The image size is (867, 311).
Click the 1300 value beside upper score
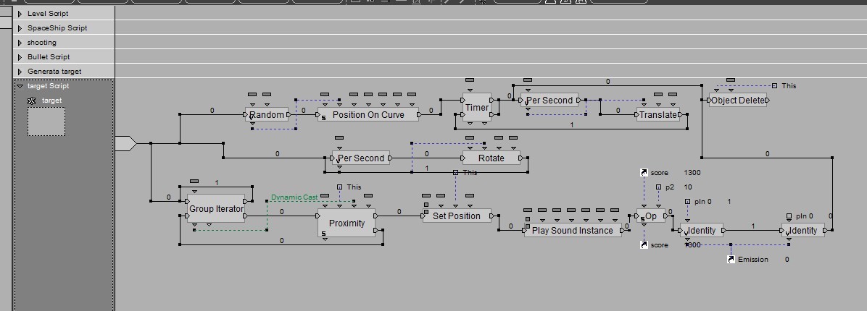coord(692,173)
